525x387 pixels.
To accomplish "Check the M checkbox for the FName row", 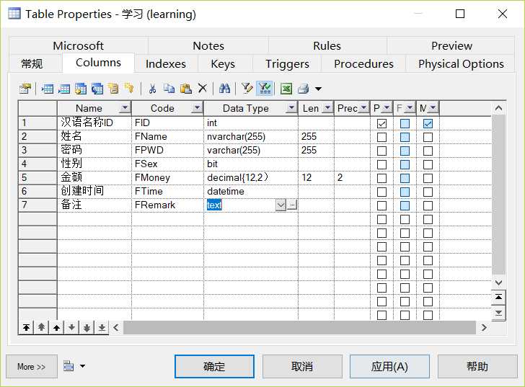I will [428, 137].
